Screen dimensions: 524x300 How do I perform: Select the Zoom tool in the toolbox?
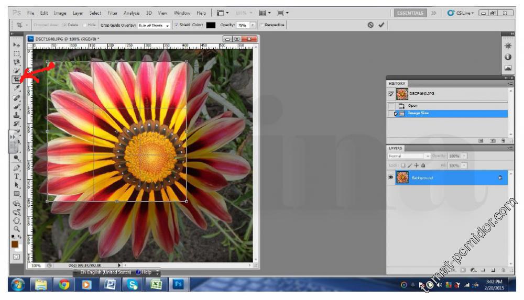pyautogui.click(x=17, y=229)
